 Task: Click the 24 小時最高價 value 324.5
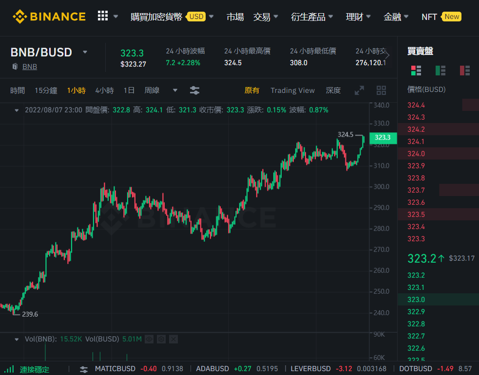233,63
